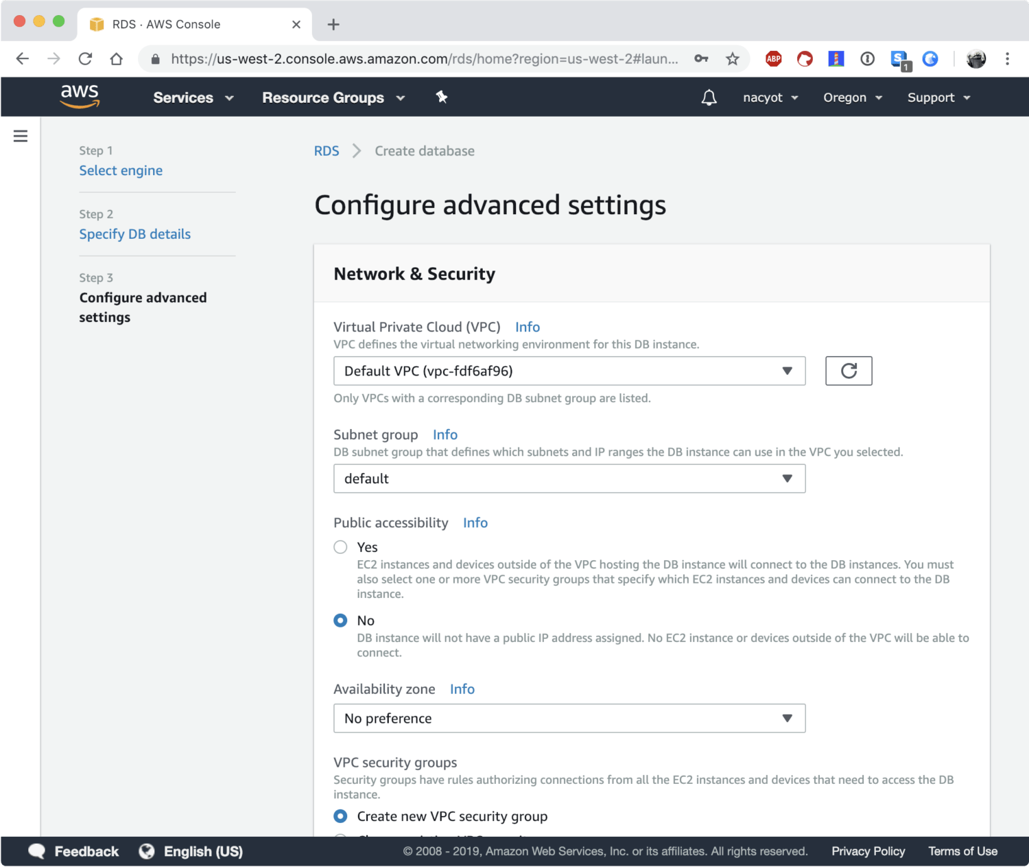The height and width of the screenshot is (867, 1029).
Task: Expand the Resource Groups menu
Action: 333,97
